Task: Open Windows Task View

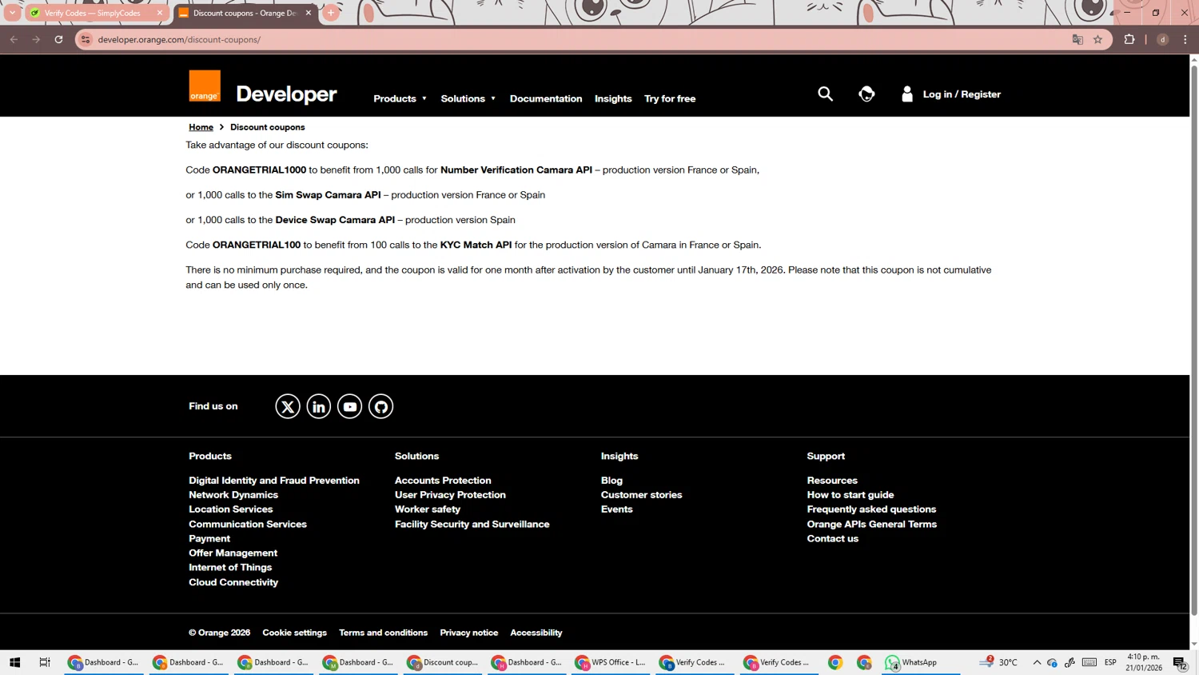Action: [45, 662]
